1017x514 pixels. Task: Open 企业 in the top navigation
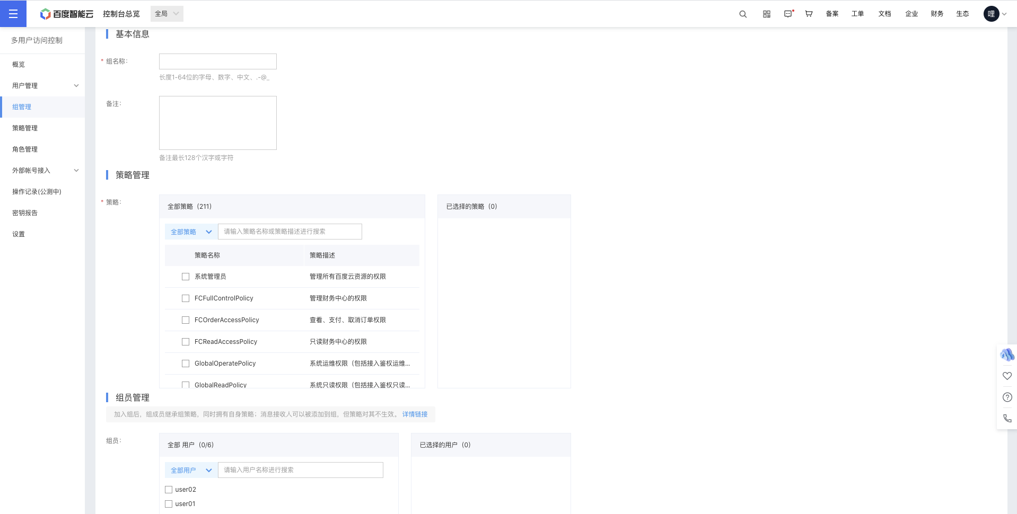(x=911, y=14)
